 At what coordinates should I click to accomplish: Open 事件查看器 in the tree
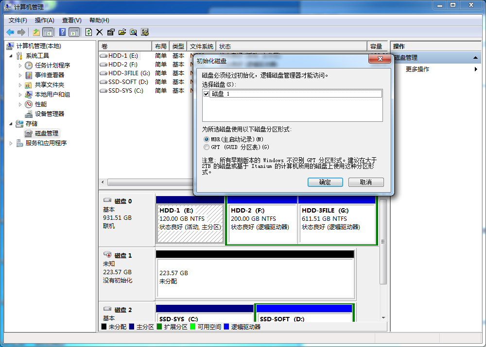[x=50, y=75]
